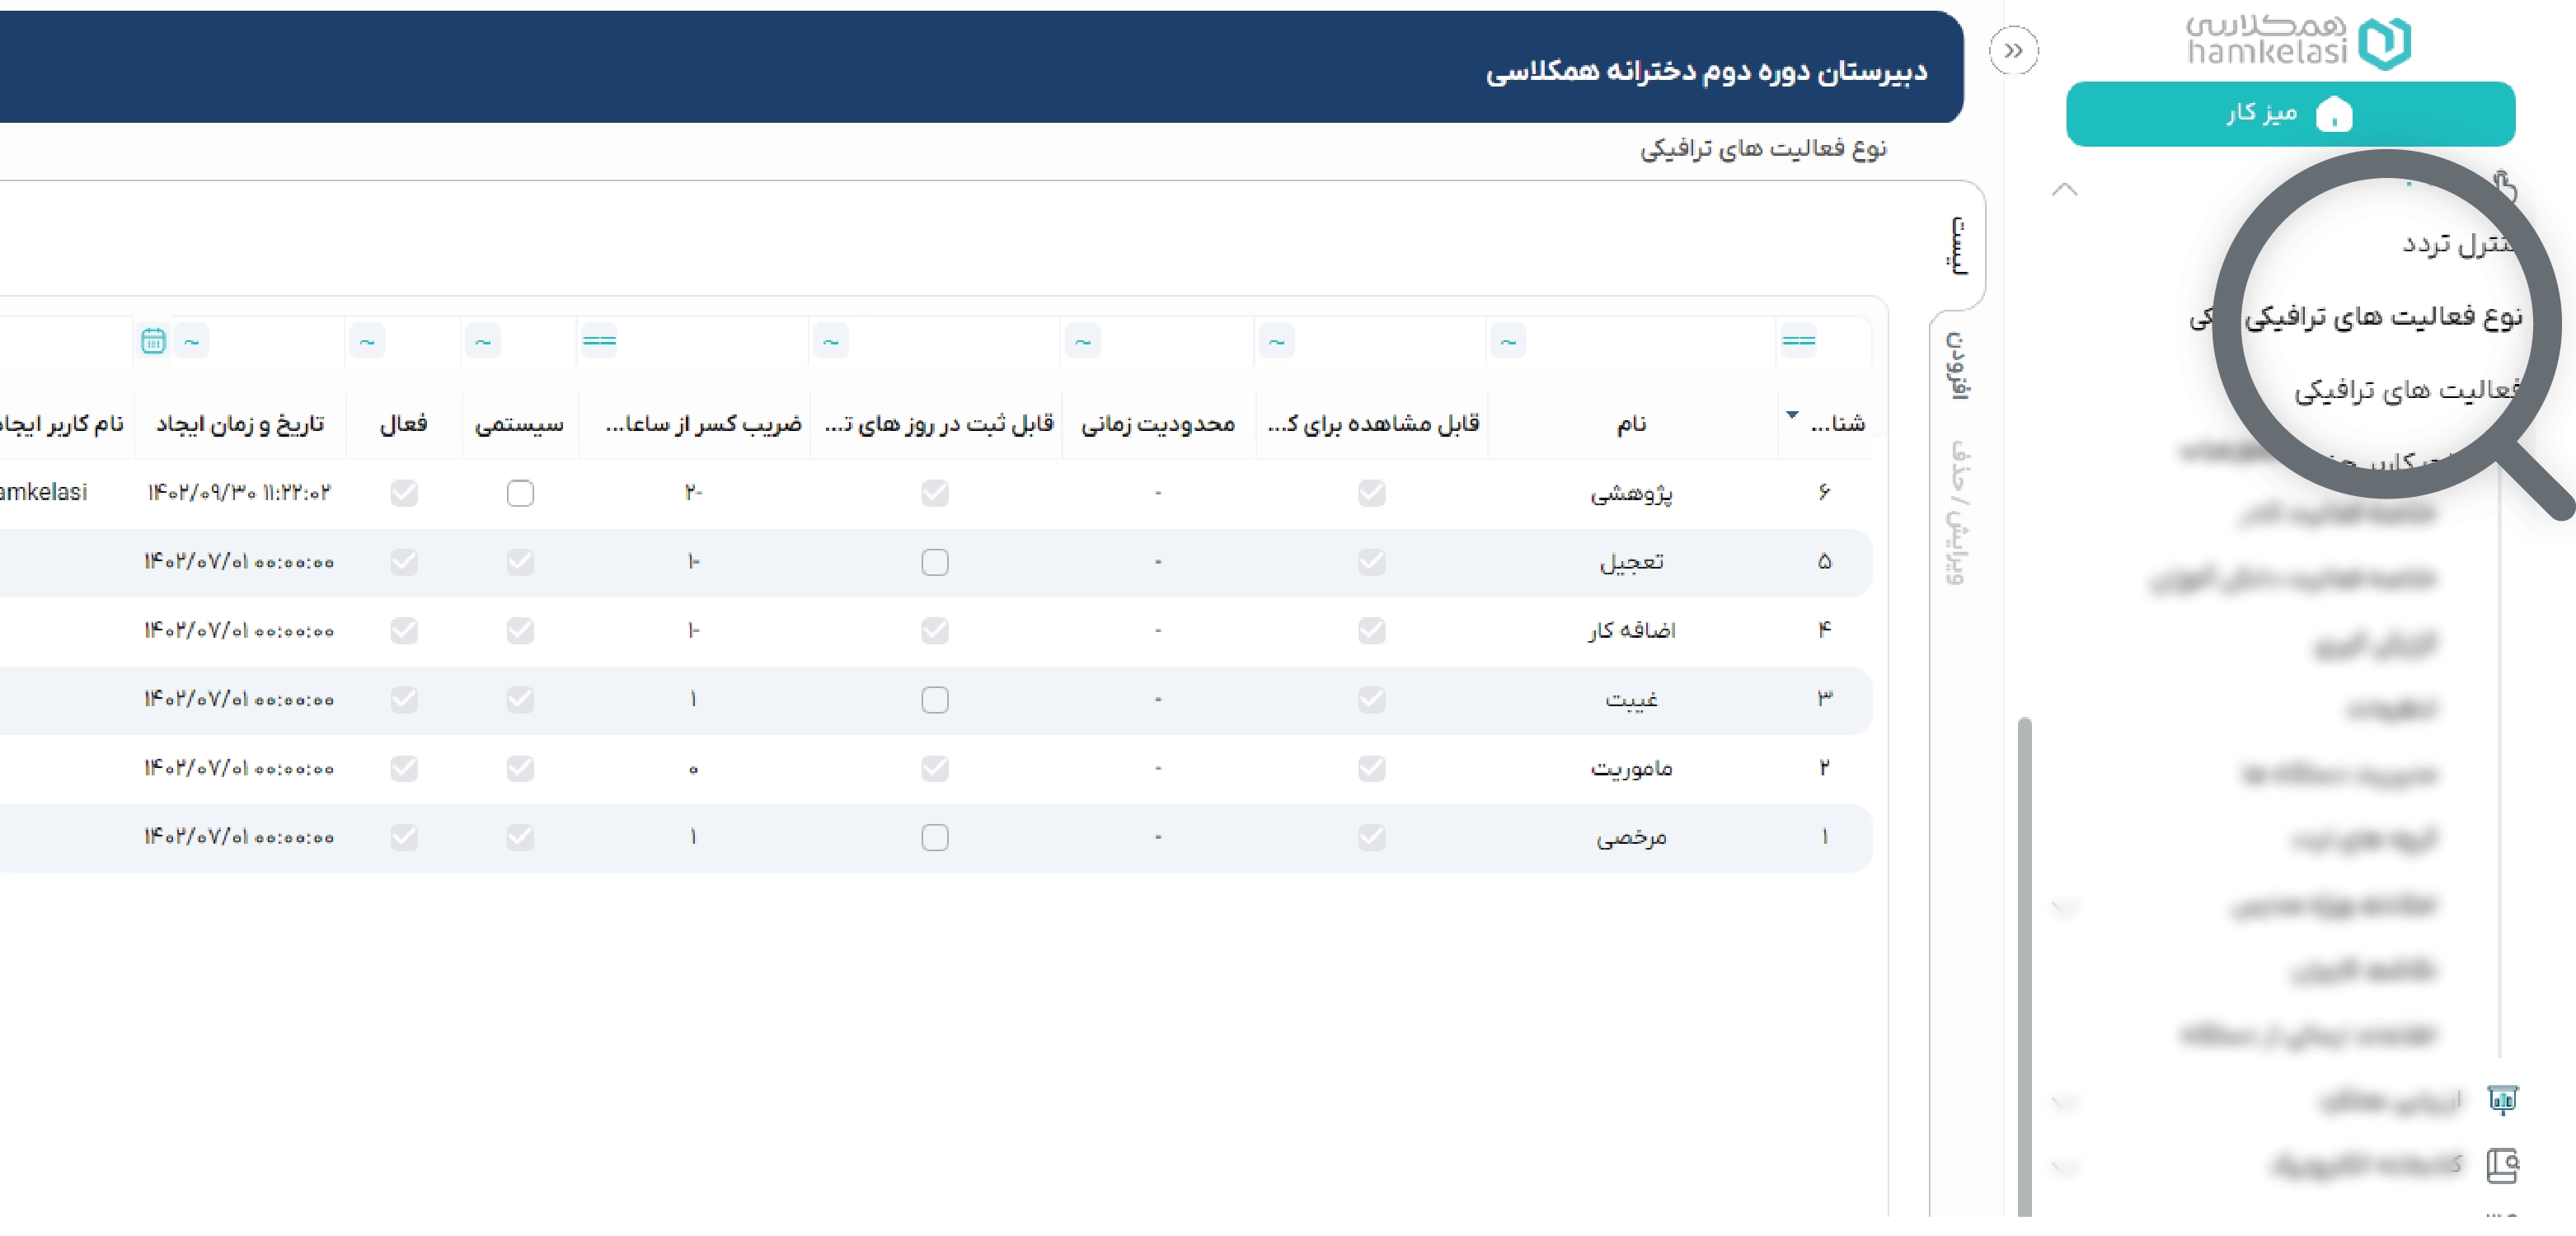Toggle فعال checkbox in مرخصی row
This screenshot has height=1236, width=2576.
(x=404, y=837)
